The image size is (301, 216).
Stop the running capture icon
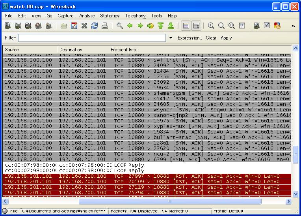(x=38, y=26)
